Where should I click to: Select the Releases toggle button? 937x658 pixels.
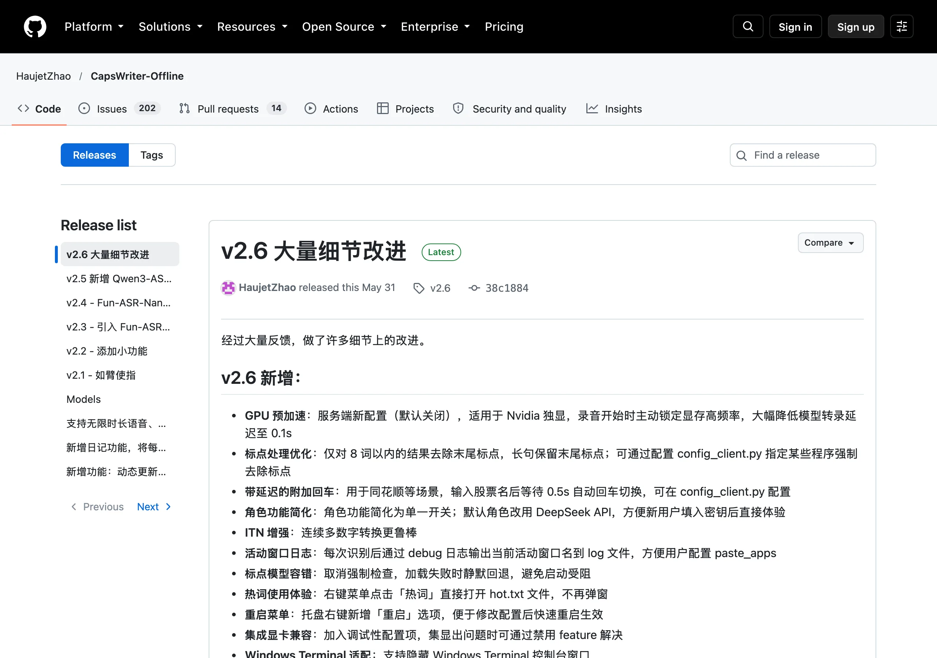pos(95,155)
